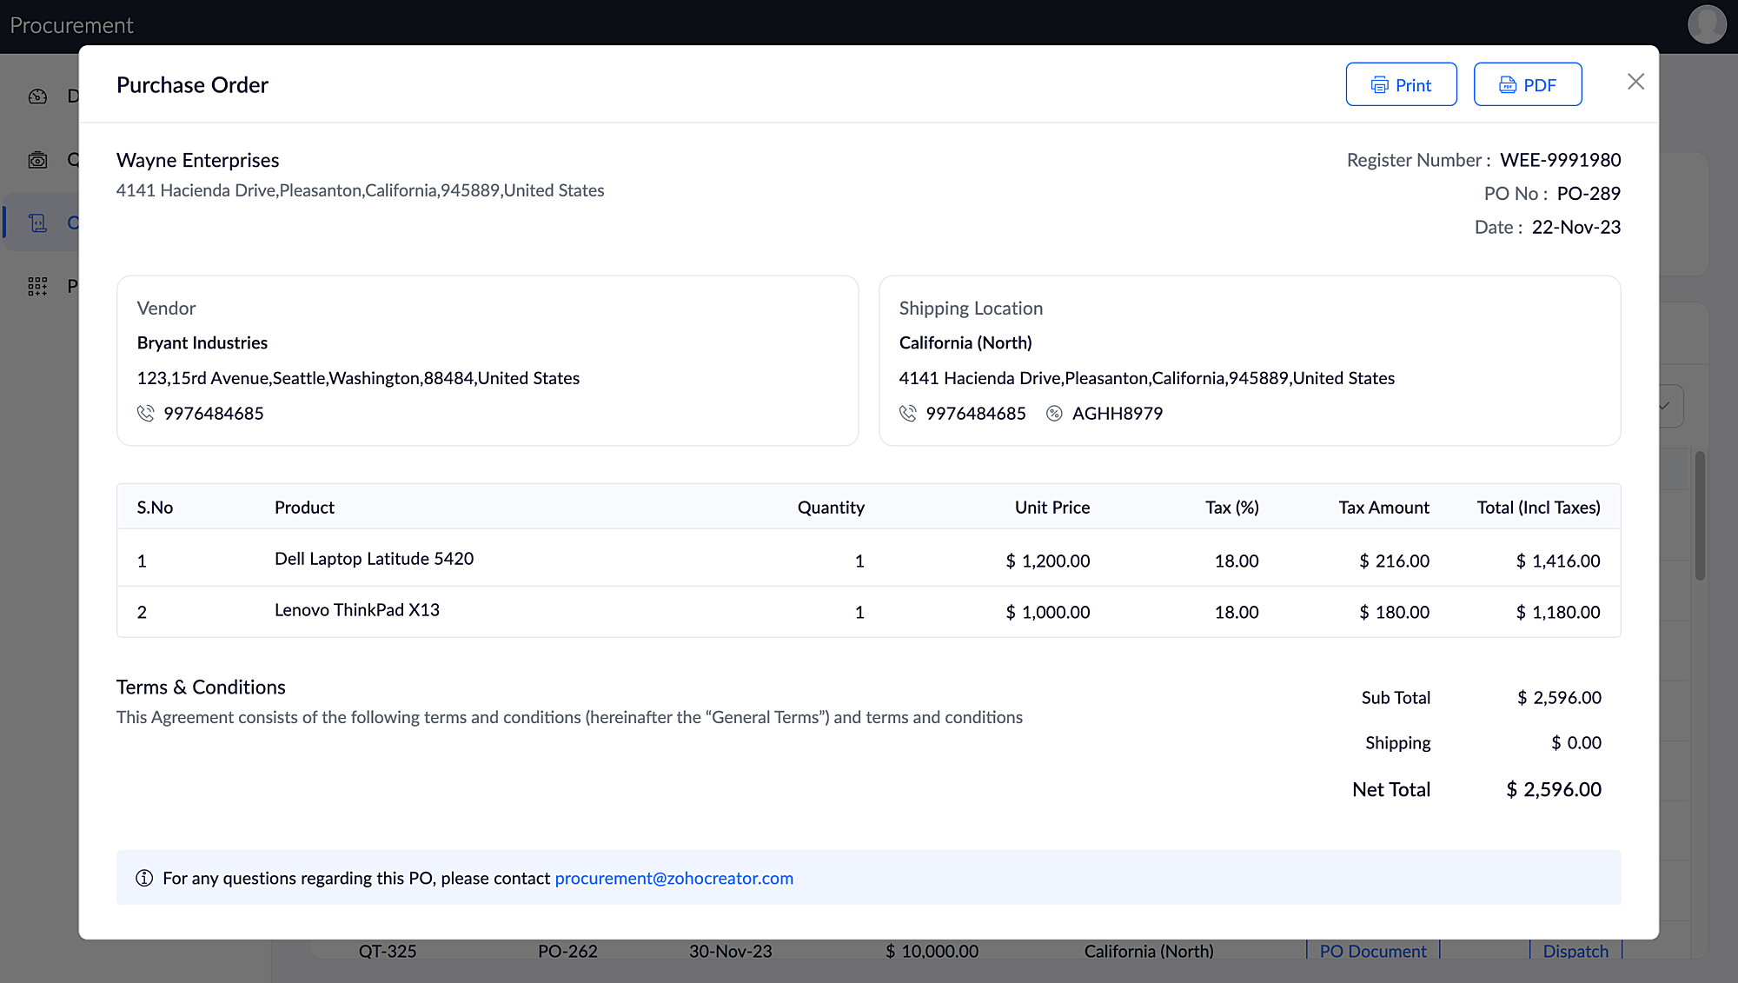
Task: Click the Procurement app title
Action: tap(71, 25)
